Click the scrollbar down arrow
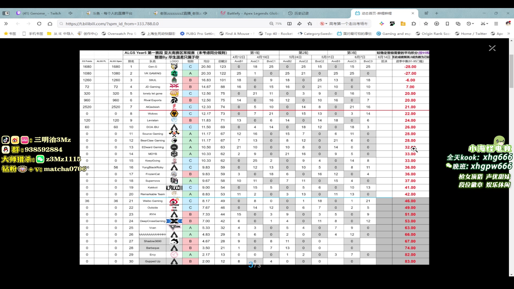Screen dimensions: 514x289 click(x=511, y=275)
